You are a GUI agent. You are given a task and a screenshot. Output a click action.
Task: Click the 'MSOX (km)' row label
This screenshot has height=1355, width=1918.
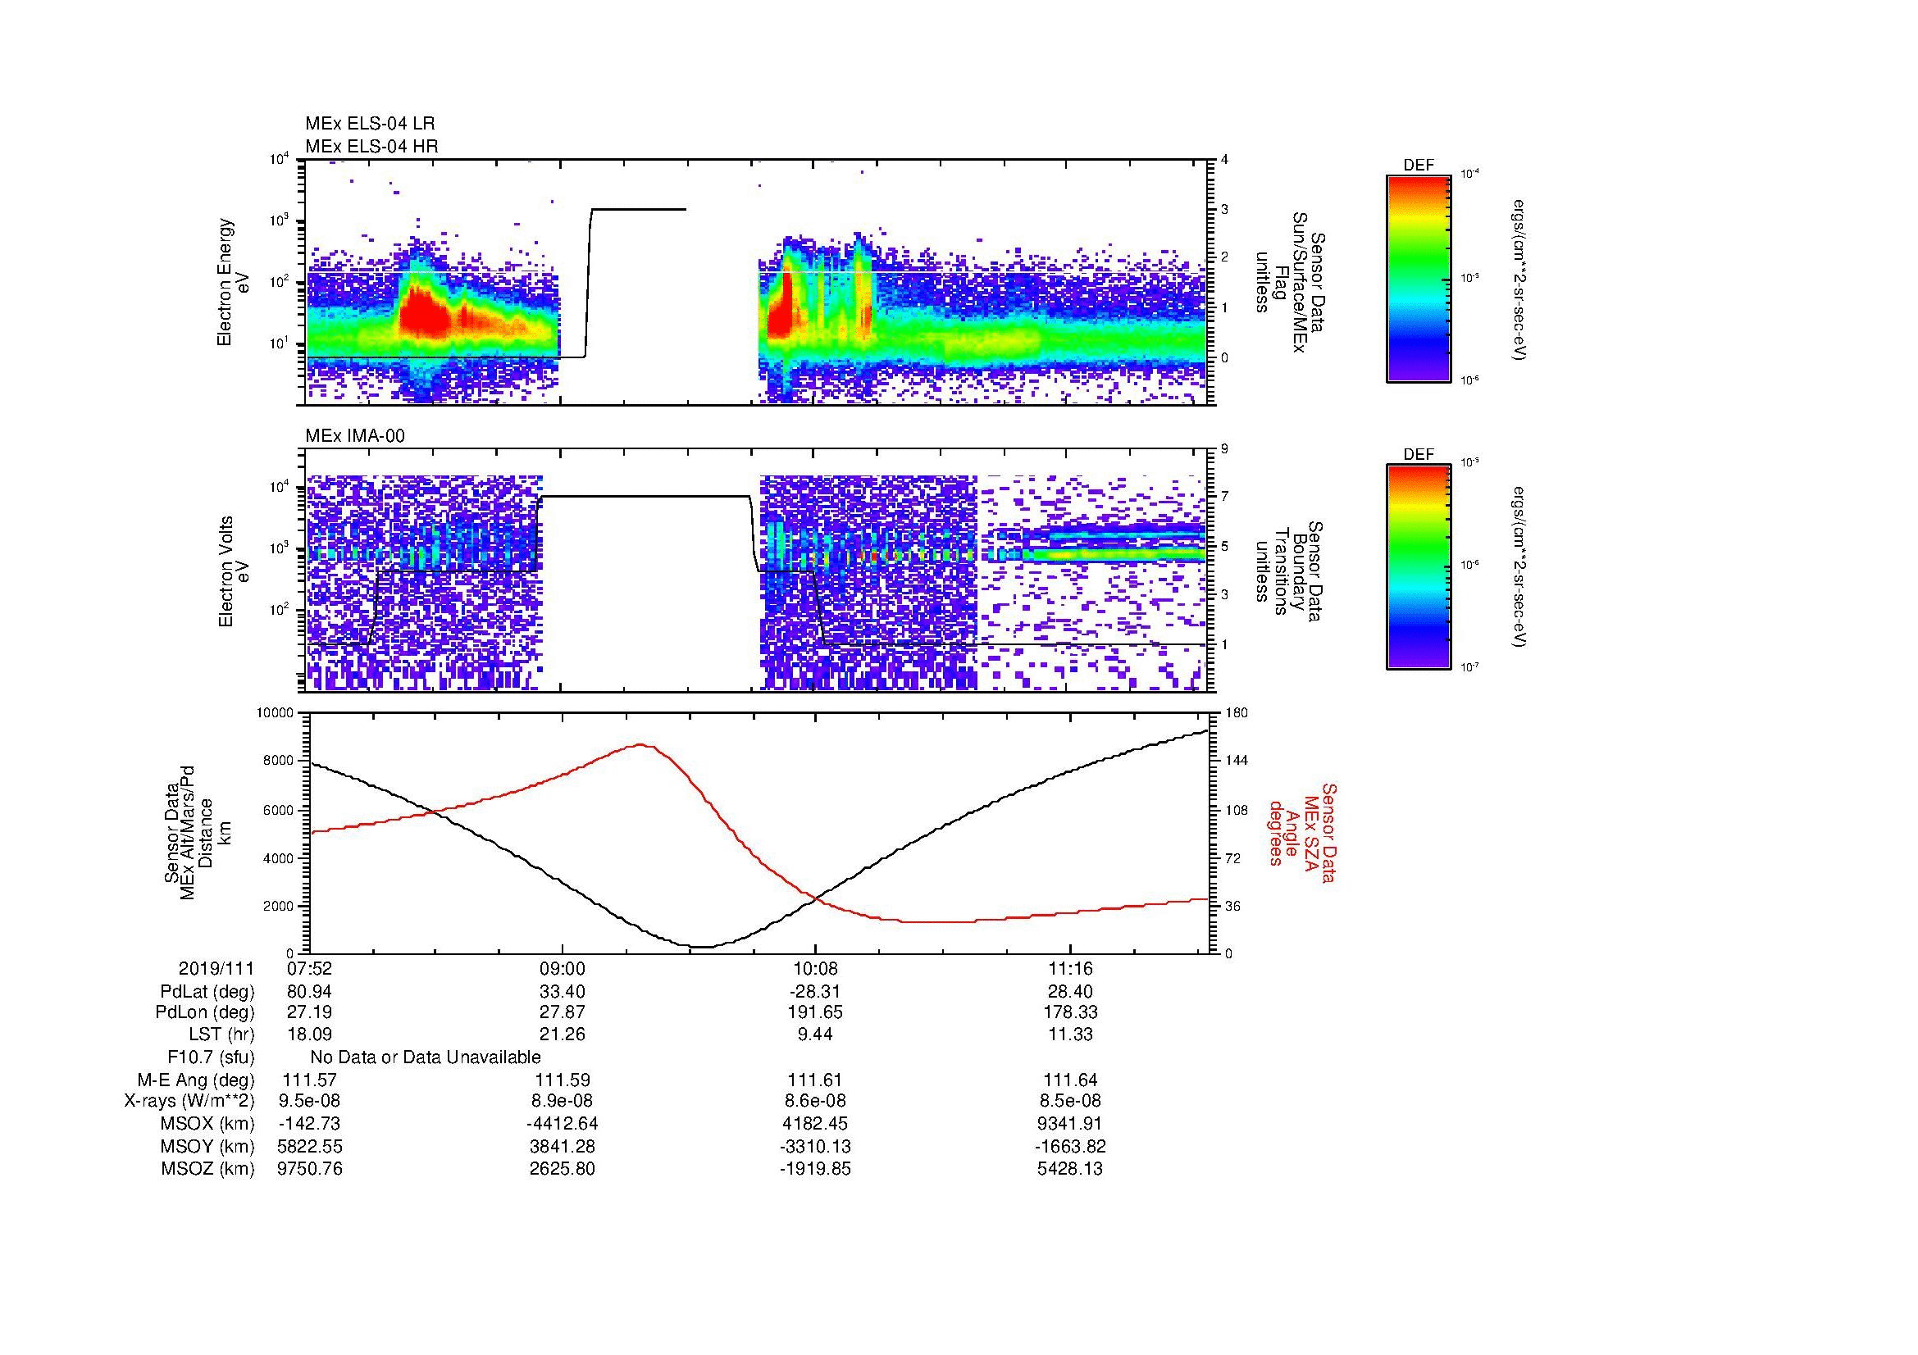pyautogui.click(x=207, y=1124)
